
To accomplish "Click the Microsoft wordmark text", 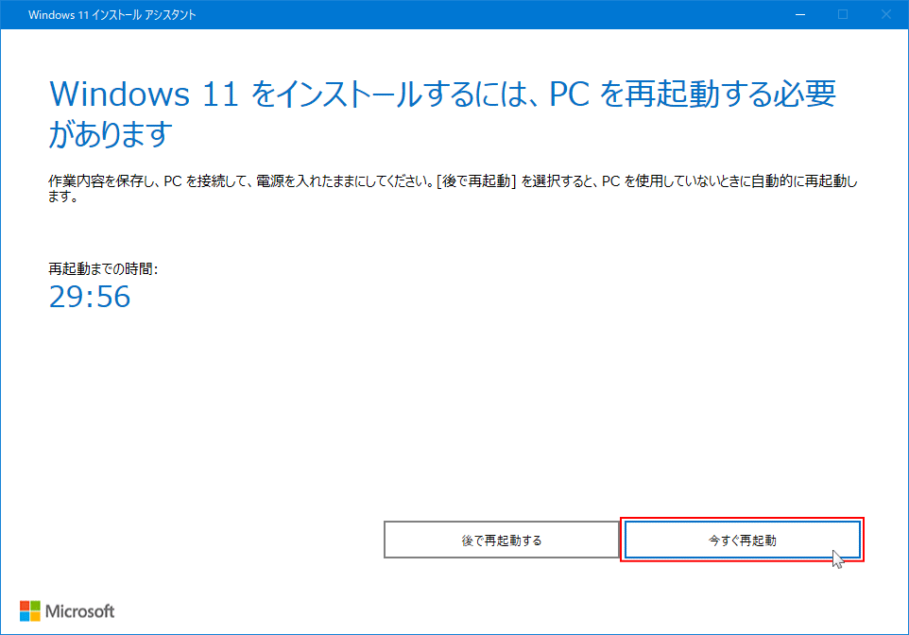I will pyautogui.click(x=79, y=610).
